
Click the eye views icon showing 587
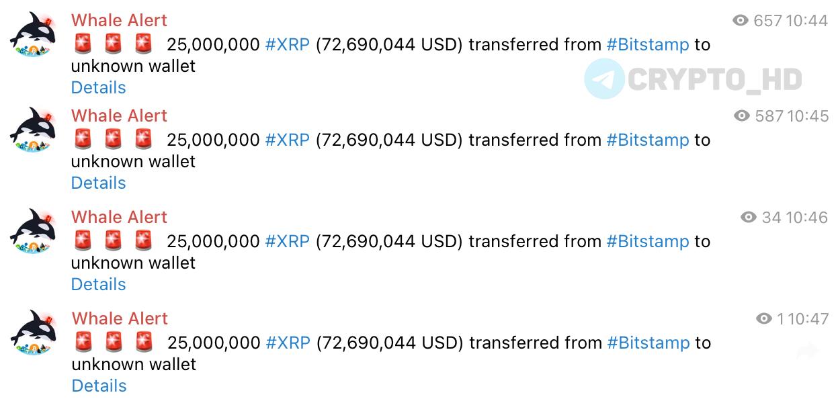click(x=742, y=116)
